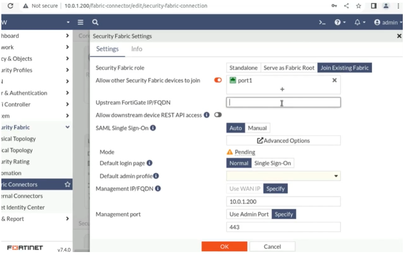Show info for SAML Single Sign-On
This screenshot has height=260, width=405.
(x=153, y=128)
